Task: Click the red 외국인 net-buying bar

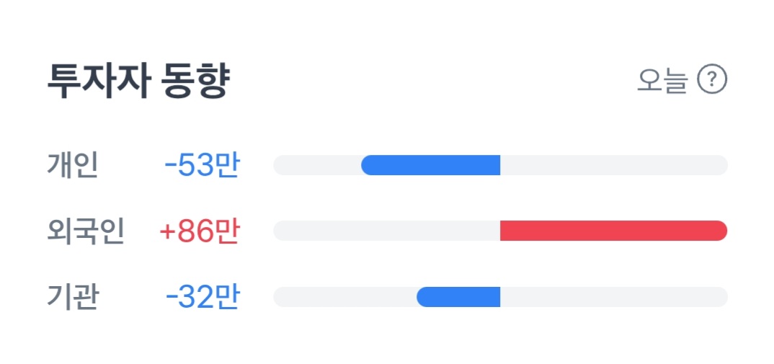Action: tap(613, 231)
